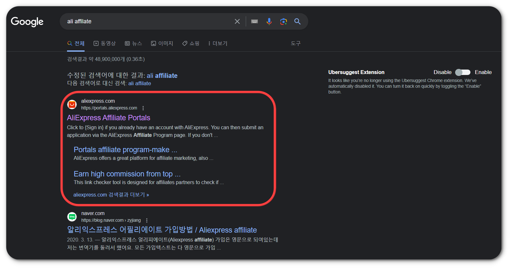Open 'Portals affiliate program-make' sublink

click(125, 150)
